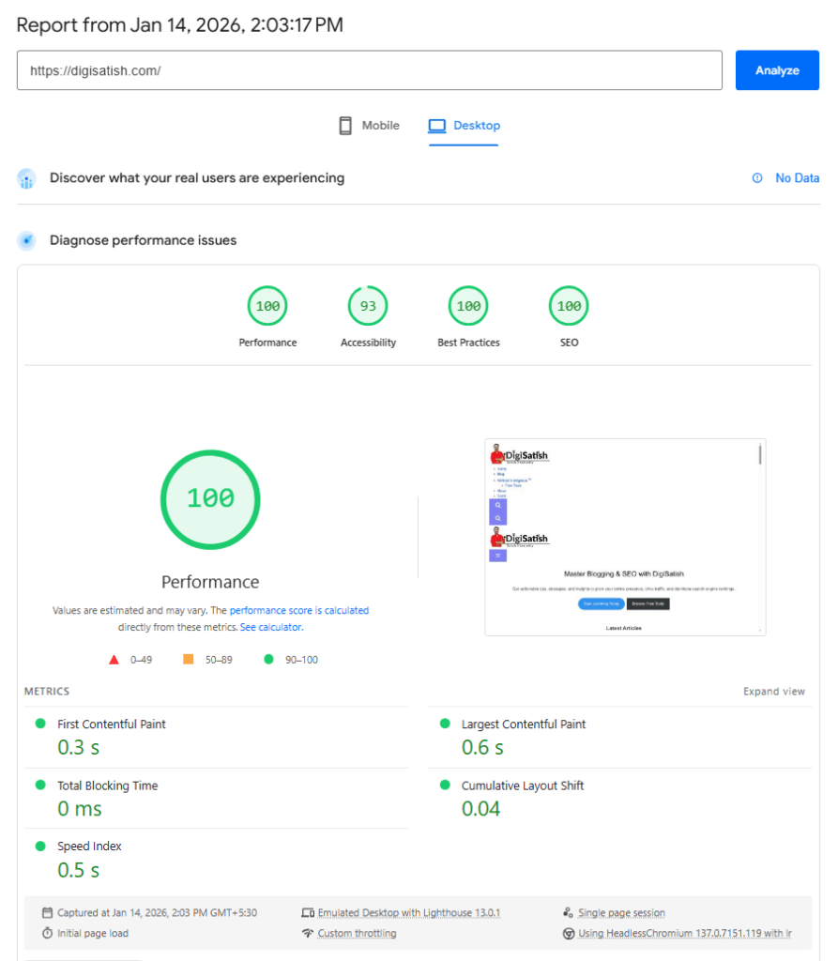Click the icon beside Single page session
838x961 pixels.
569,912
